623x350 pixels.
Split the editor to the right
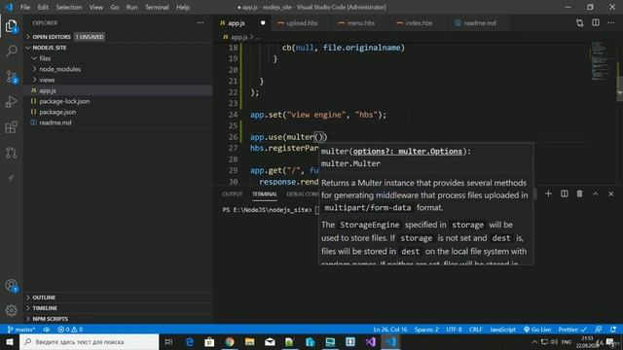[596, 23]
